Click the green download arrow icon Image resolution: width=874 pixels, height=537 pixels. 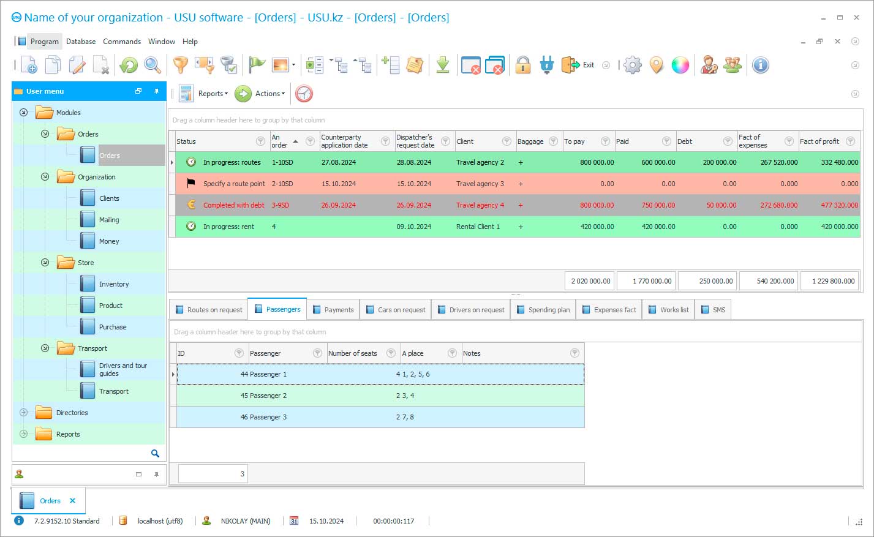click(x=443, y=65)
